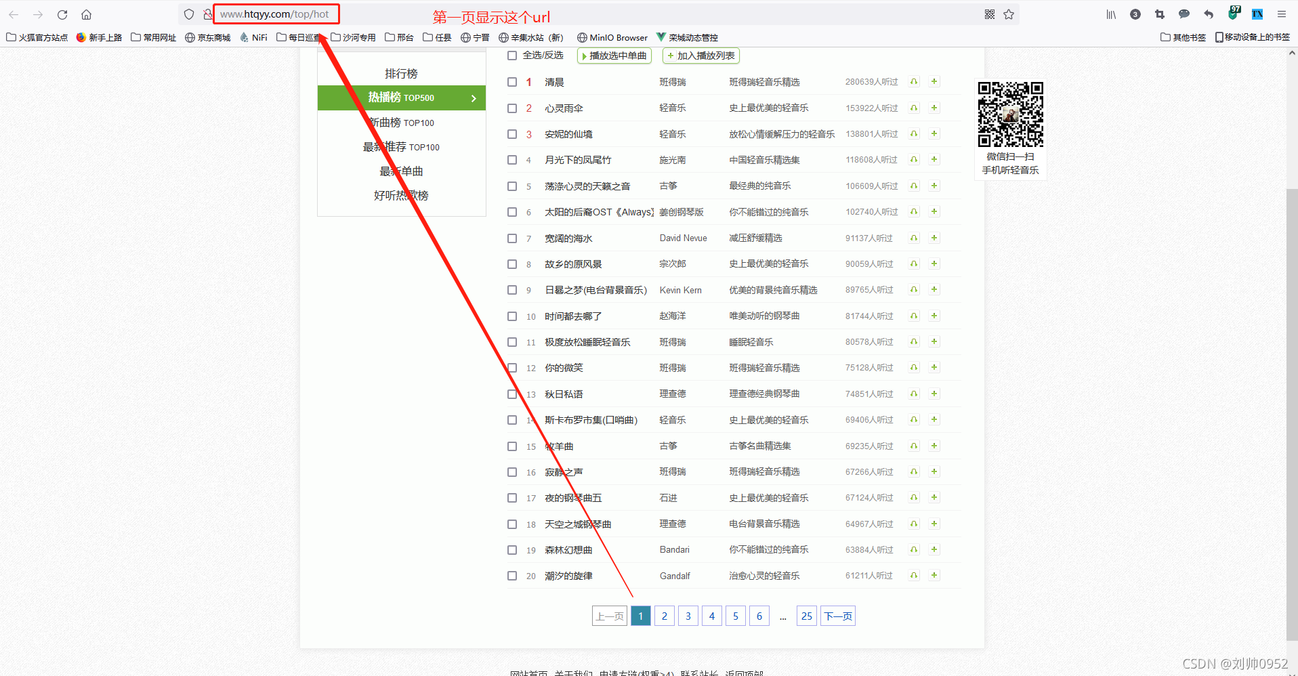1298x676 pixels.
Task: Reload the page with the refresh icon
Action: tap(62, 14)
